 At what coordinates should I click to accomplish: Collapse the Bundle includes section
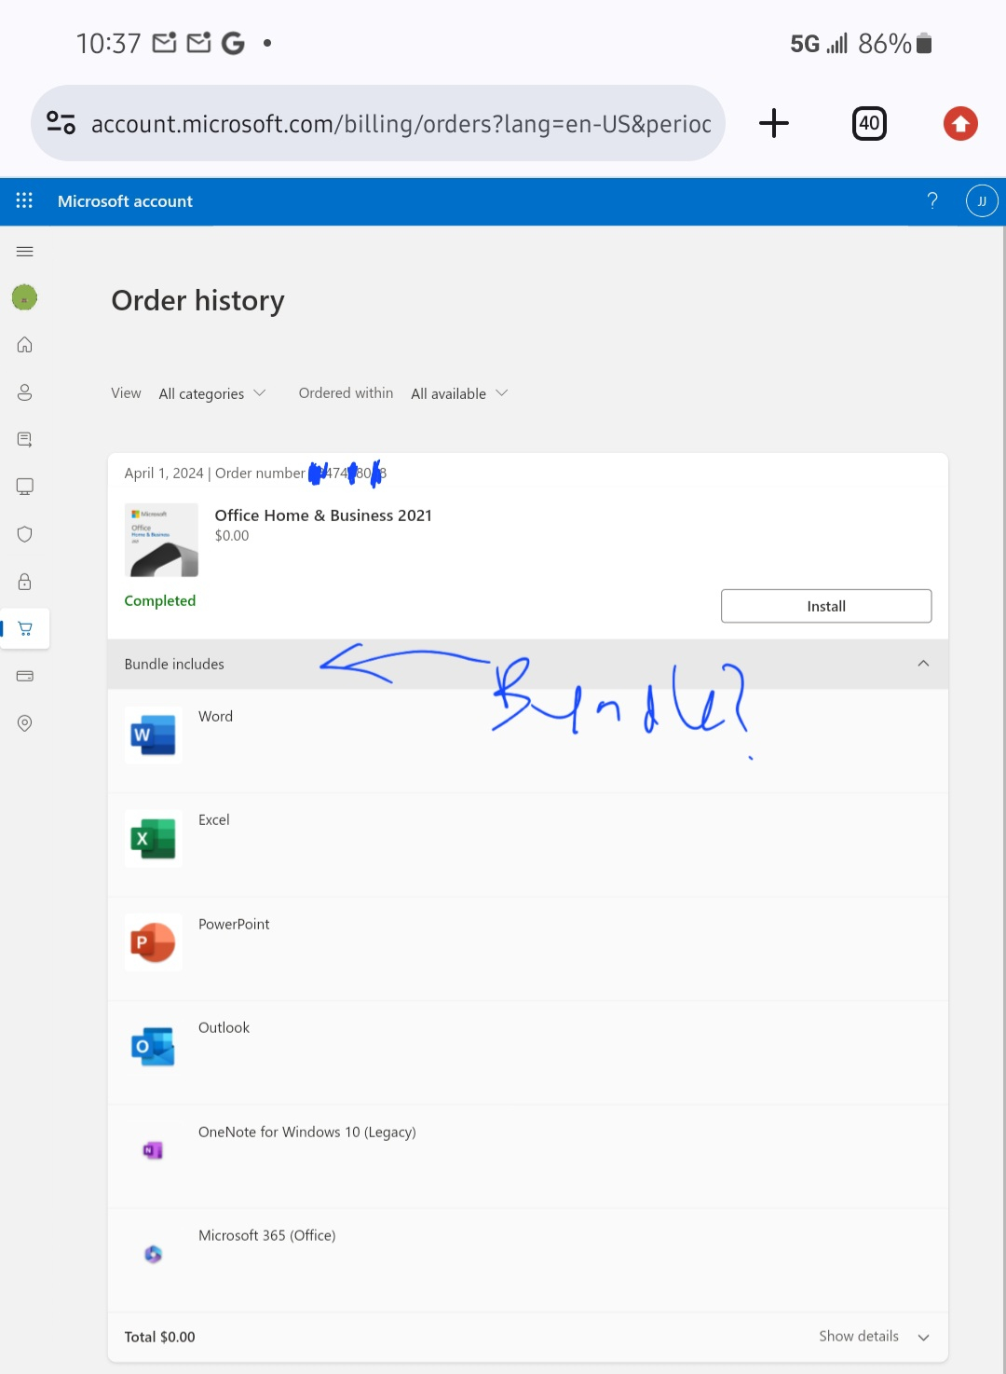pyautogui.click(x=923, y=664)
